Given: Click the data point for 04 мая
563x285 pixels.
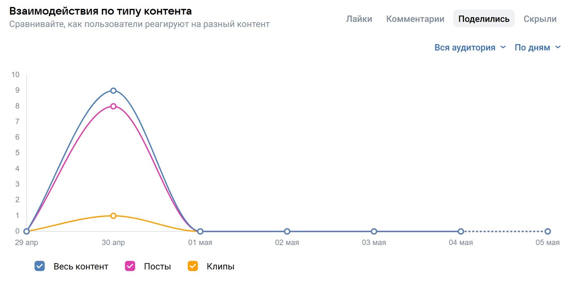Looking at the screenshot, I should [x=461, y=231].
